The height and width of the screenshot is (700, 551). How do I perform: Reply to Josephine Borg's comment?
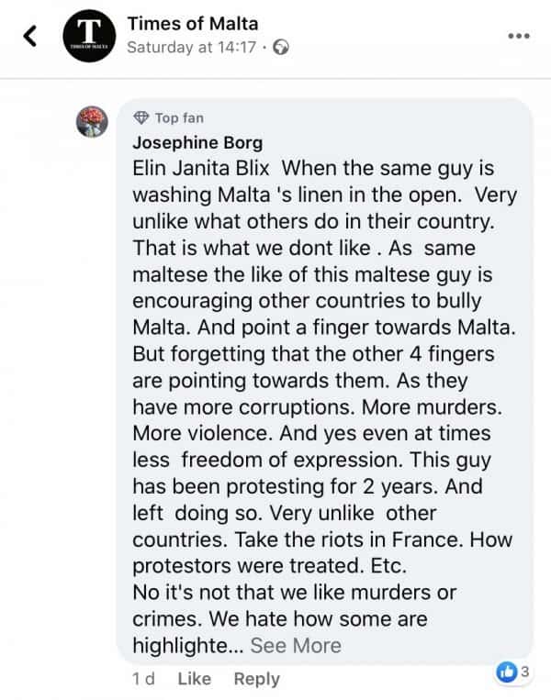coord(256,679)
